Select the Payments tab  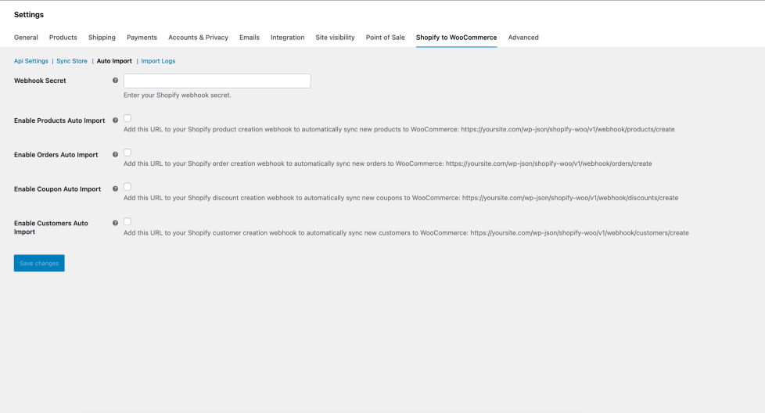coord(142,38)
